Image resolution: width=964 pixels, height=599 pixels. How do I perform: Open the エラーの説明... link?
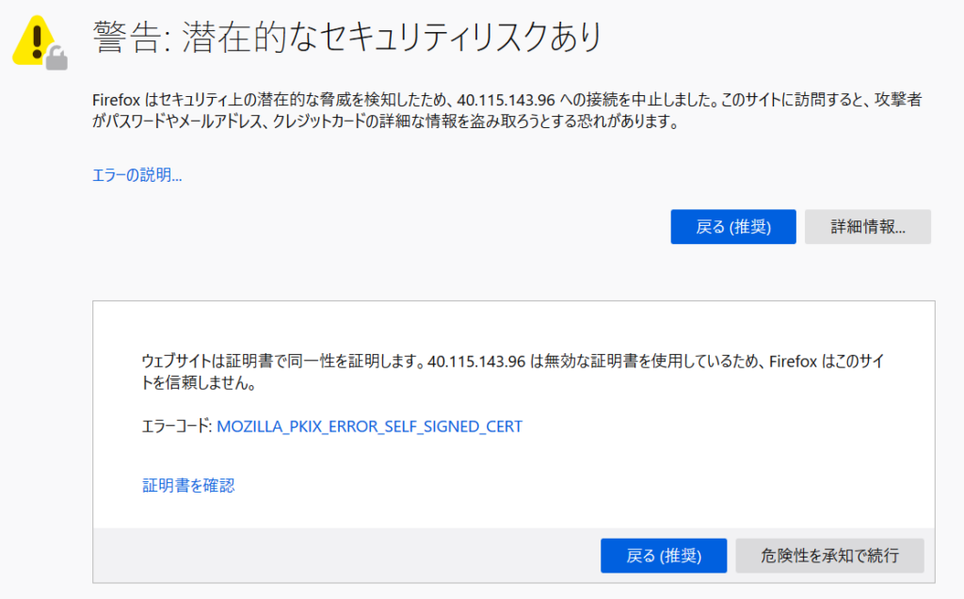(137, 175)
